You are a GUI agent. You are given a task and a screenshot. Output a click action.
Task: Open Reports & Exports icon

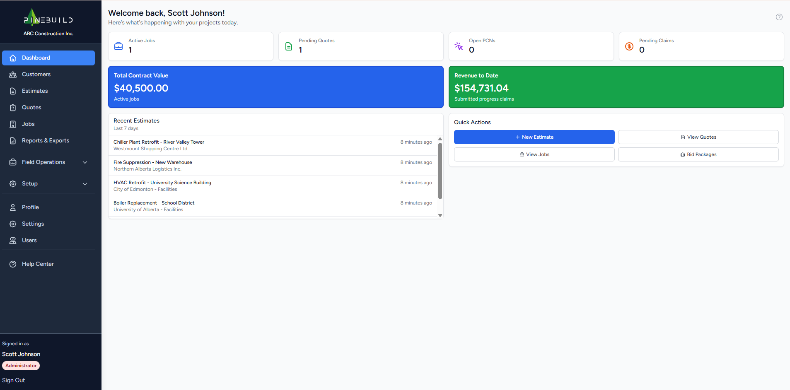tap(13, 140)
